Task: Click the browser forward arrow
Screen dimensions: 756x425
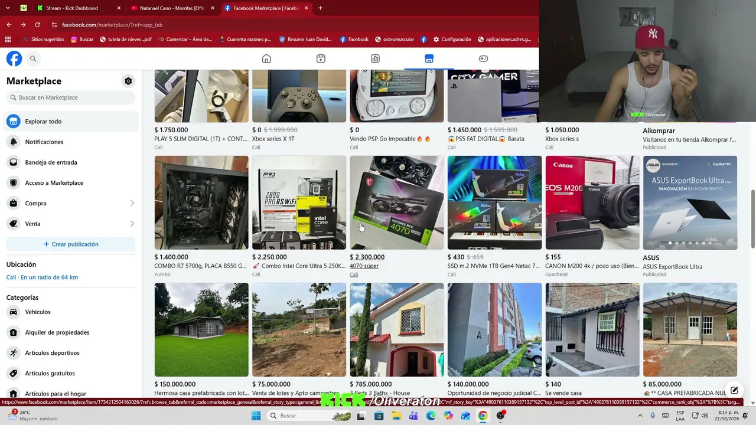Action: click(23, 25)
